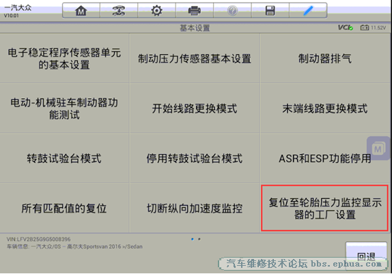Select ASR和ESP功能停用
The height and width of the screenshot is (274, 392).
click(325, 158)
